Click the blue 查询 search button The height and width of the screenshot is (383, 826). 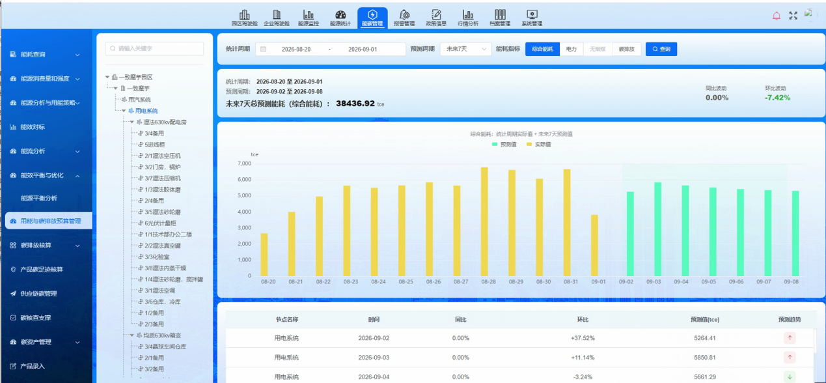(661, 49)
